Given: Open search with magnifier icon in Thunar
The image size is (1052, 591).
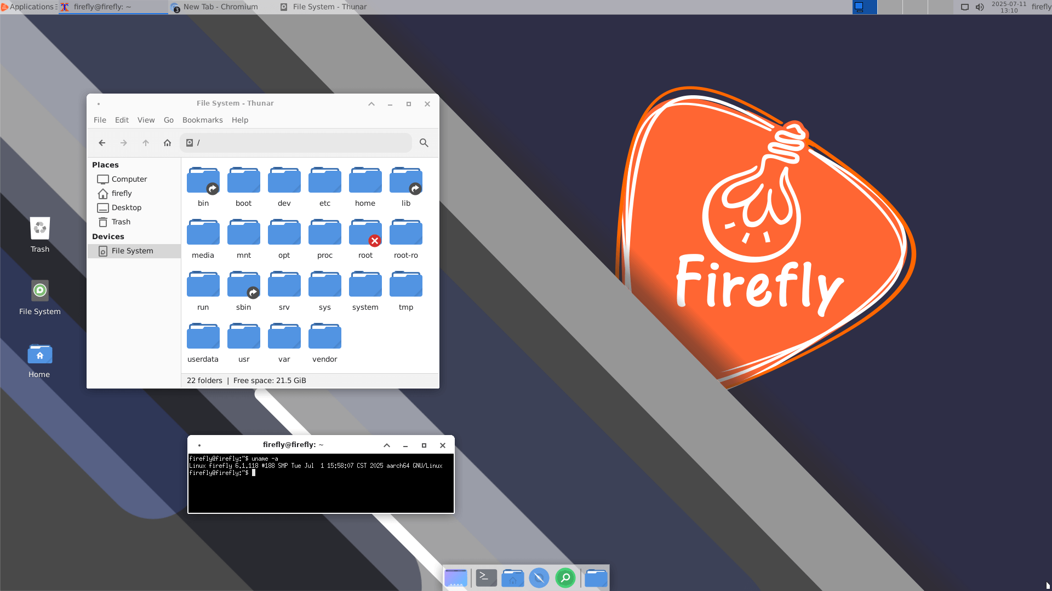Looking at the screenshot, I should click(424, 143).
